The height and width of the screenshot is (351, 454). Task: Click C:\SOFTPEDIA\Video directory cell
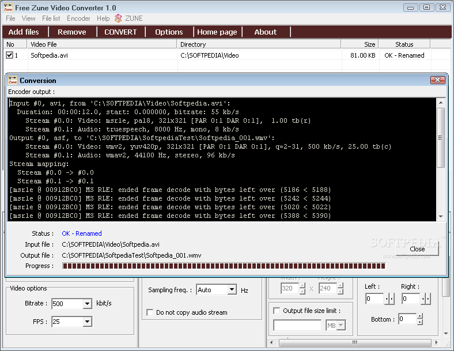210,55
